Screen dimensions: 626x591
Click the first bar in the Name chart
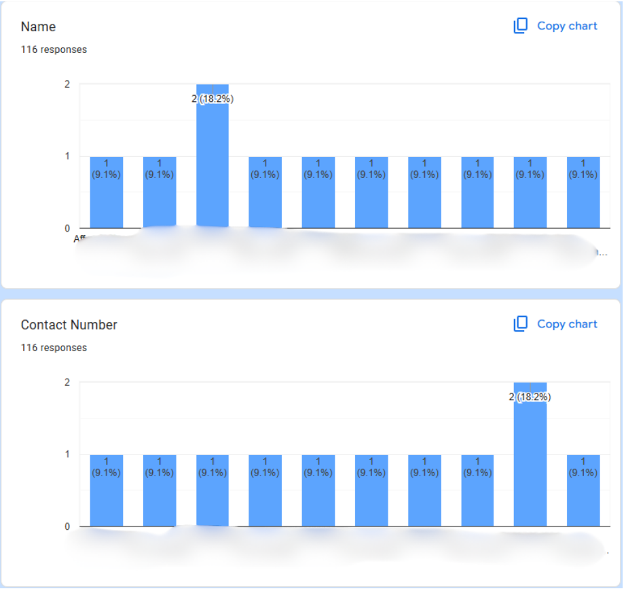coord(107,197)
